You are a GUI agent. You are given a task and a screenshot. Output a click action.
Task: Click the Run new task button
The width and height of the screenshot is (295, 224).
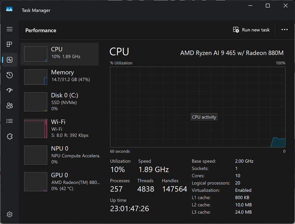[251, 30]
